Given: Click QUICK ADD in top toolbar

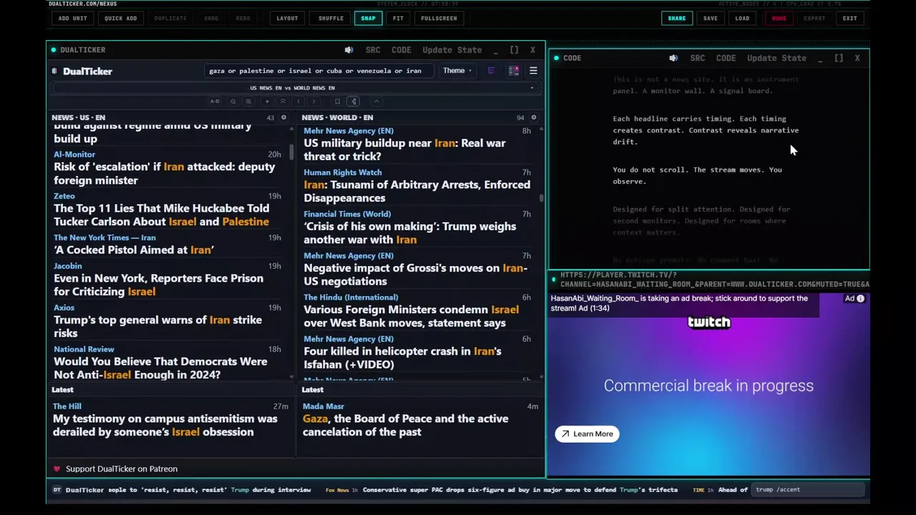Looking at the screenshot, I should [x=120, y=19].
